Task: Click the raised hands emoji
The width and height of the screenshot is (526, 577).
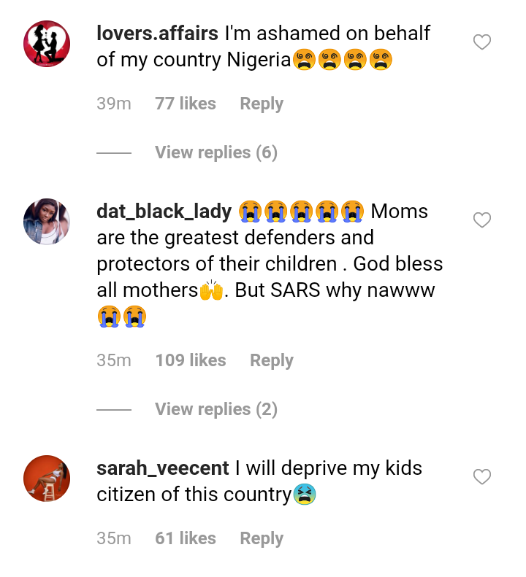Action: 210,291
